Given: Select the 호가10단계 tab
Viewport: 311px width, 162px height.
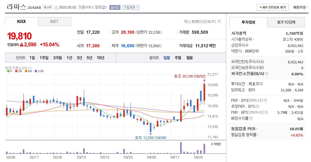Looking at the screenshot, I should [x=286, y=22].
